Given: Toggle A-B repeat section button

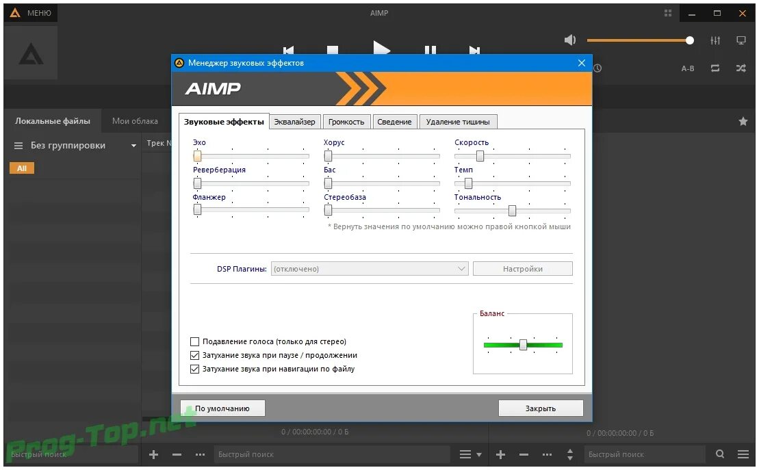Looking at the screenshot, I should pos(688,68).
